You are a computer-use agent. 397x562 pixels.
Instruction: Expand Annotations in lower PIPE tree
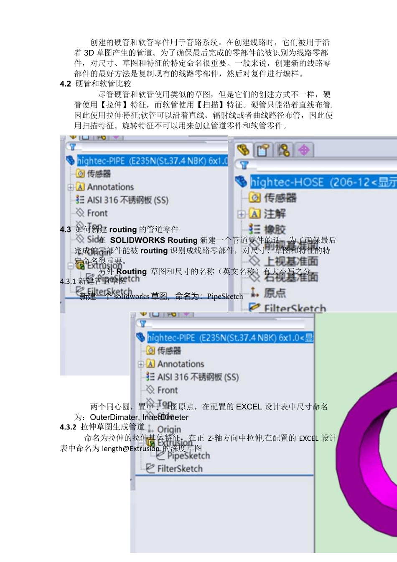tap(141, 364)
